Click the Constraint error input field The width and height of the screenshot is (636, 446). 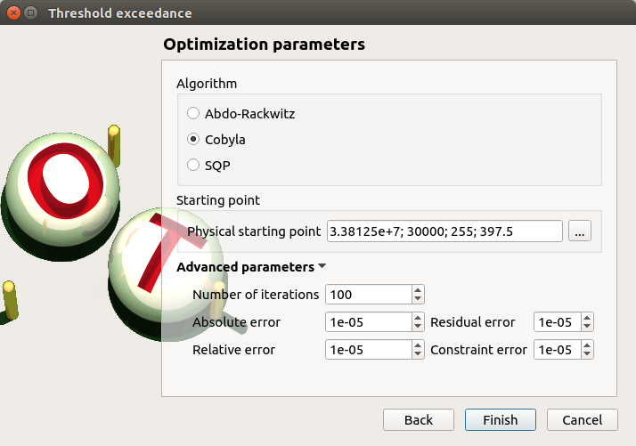pos(556,350)
